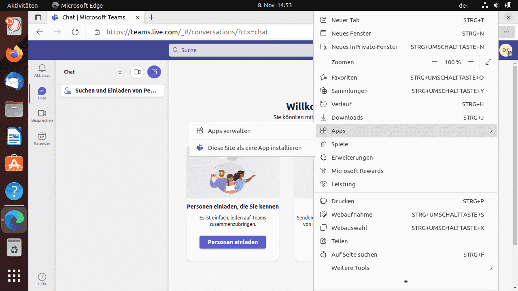Image resolution: width=518 pixels, height=291 pixels.
Task: Expand the Weitere Tools submenu
Action: (x=405, y=268)
